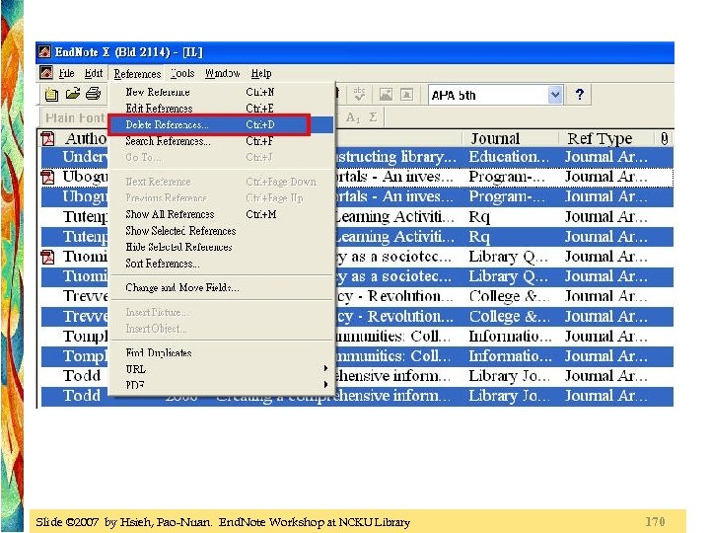Image resolution: width=710 pixels, height=533 pixels.
Task: Click the New Library toolbar icon
Action: coord(51,95)
